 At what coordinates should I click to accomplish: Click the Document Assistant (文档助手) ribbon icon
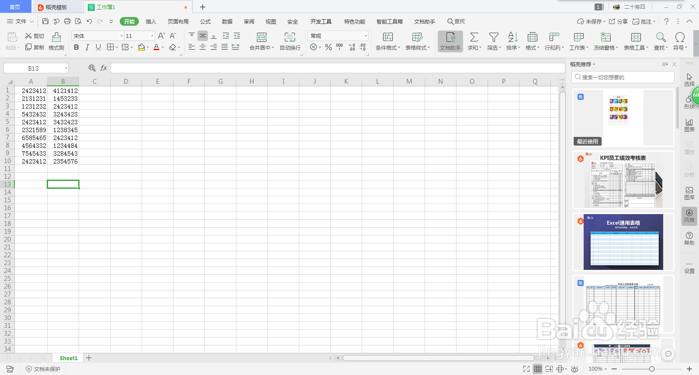450,41
